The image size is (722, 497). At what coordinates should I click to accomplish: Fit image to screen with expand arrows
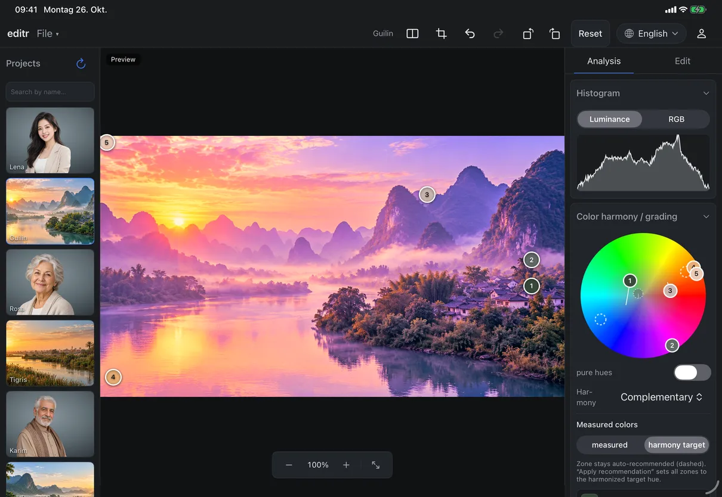(x=376, y=465)
